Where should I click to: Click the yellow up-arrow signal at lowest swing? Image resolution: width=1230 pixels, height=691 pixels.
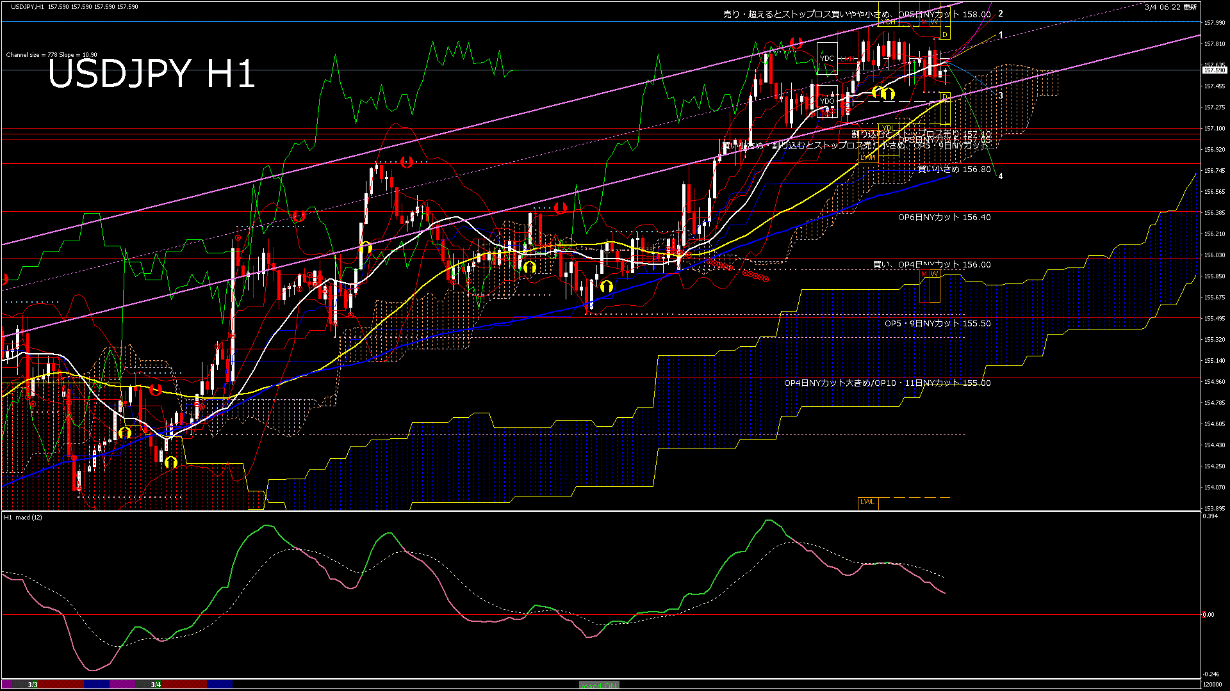tap(170, 462)
